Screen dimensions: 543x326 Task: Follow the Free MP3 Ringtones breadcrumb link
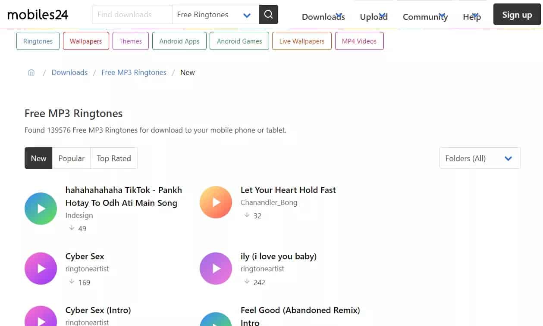point(134,72)
